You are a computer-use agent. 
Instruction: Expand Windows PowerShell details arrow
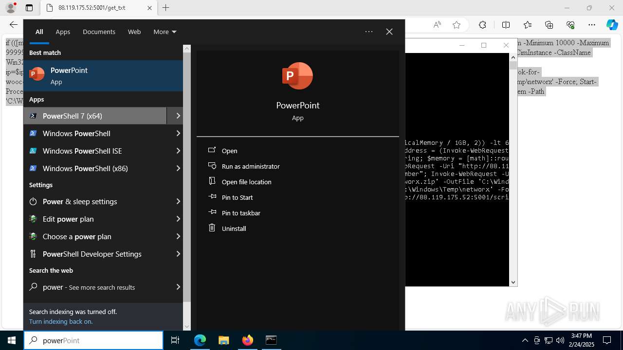click(178, 133)
